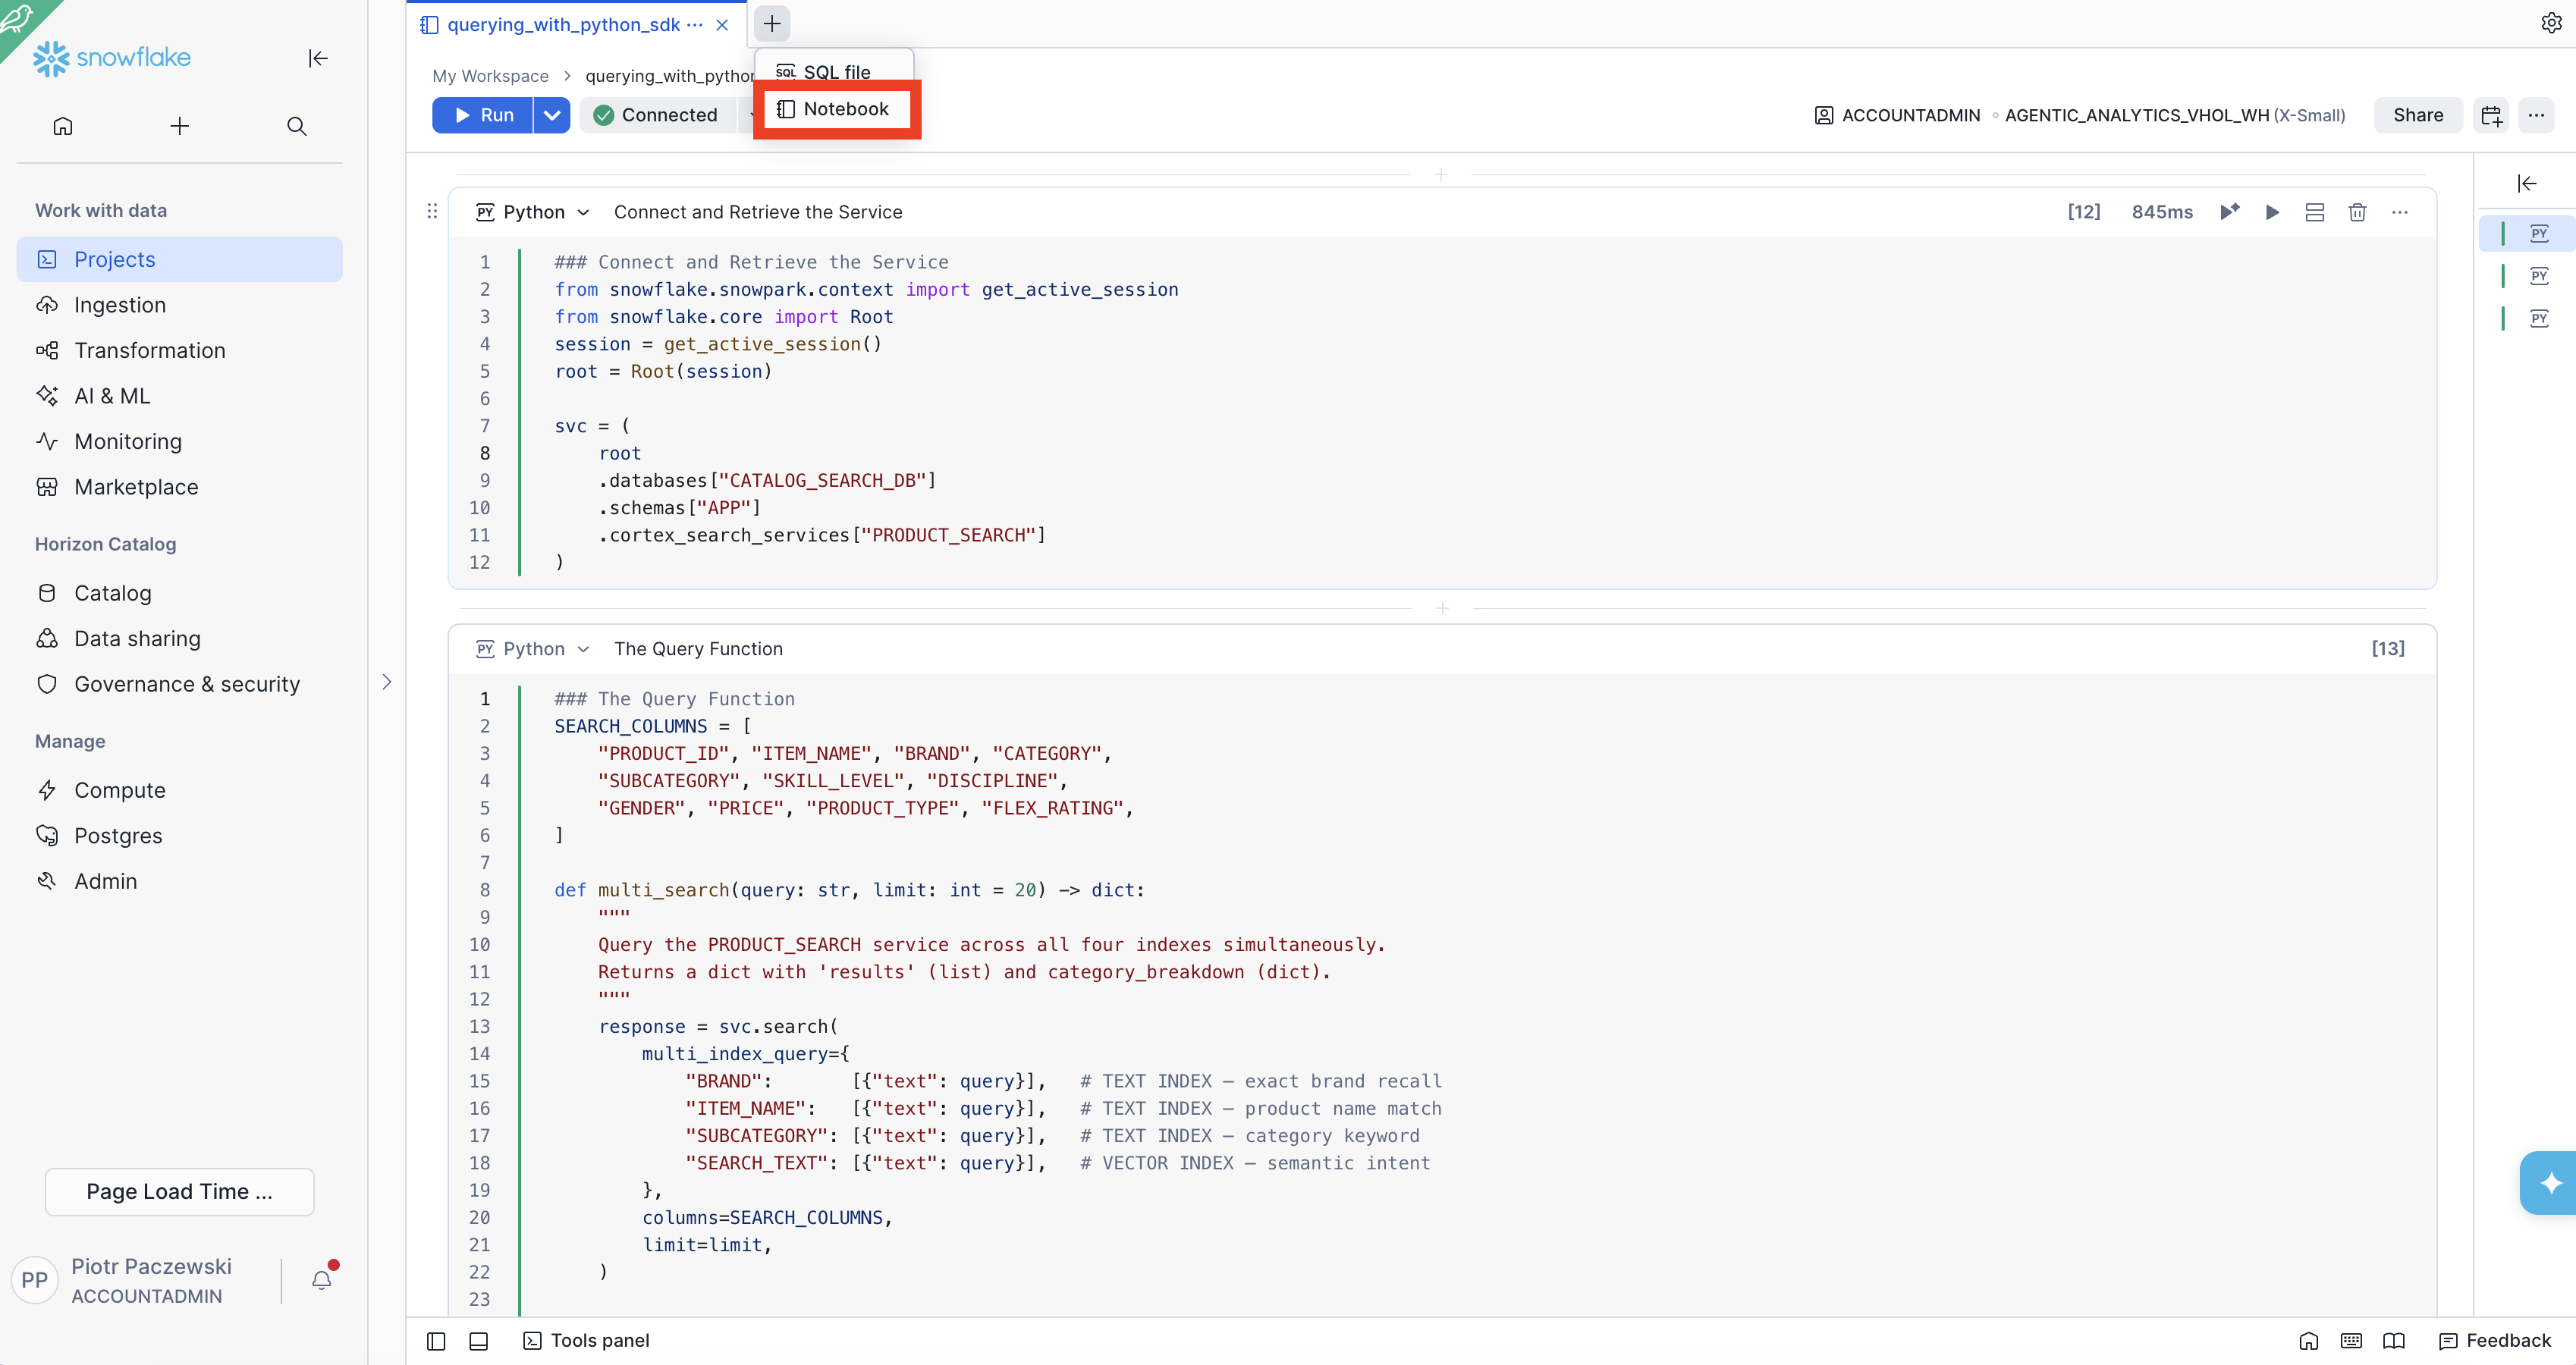Open the Run options dropdown arrow
Image resolution: width=2576 pixels, height=1365 pixels.
pyautogui.click(x=552, y=115)
